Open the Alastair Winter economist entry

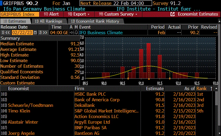23,122
